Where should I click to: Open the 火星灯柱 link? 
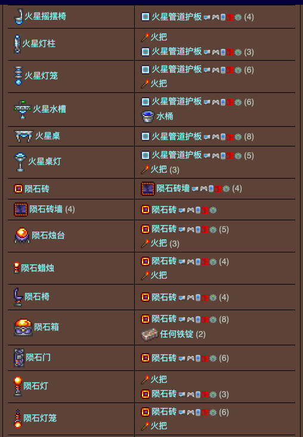point(39,43)
